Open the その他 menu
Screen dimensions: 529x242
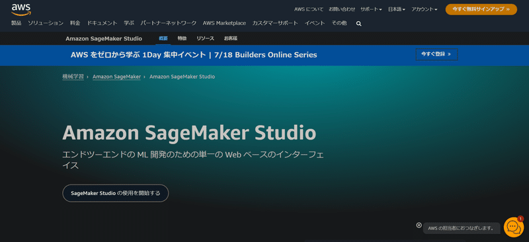coord(339,23)
